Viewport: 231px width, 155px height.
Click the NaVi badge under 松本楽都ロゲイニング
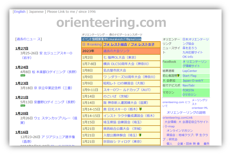(x=23, y=75)
